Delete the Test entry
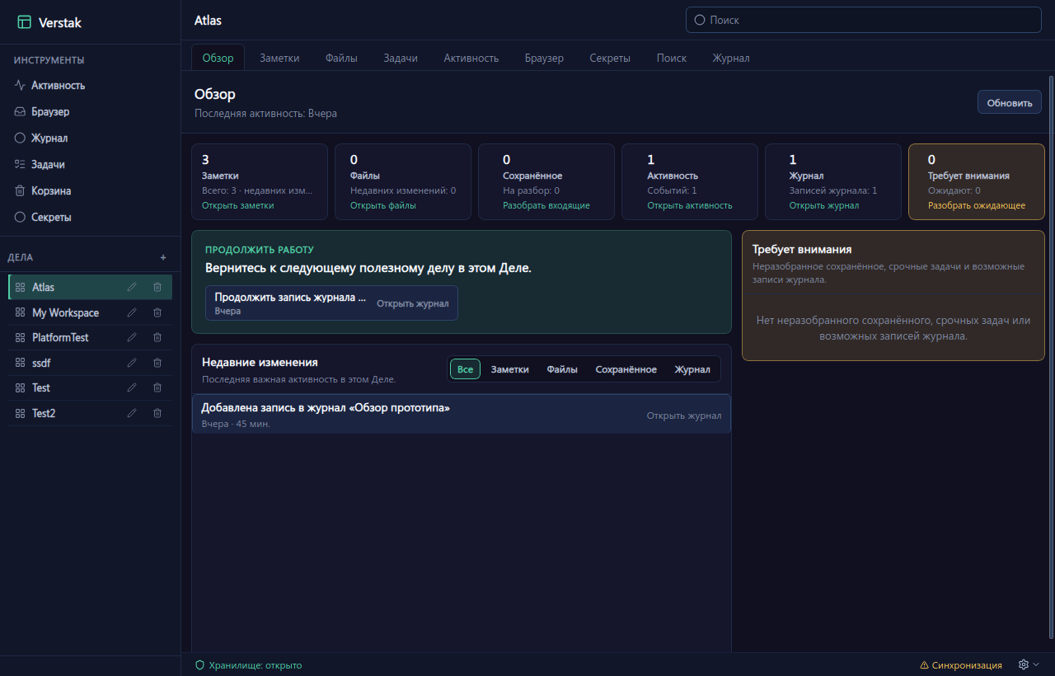Screen dimensions: 1055x676 click(x=157, y=387)
